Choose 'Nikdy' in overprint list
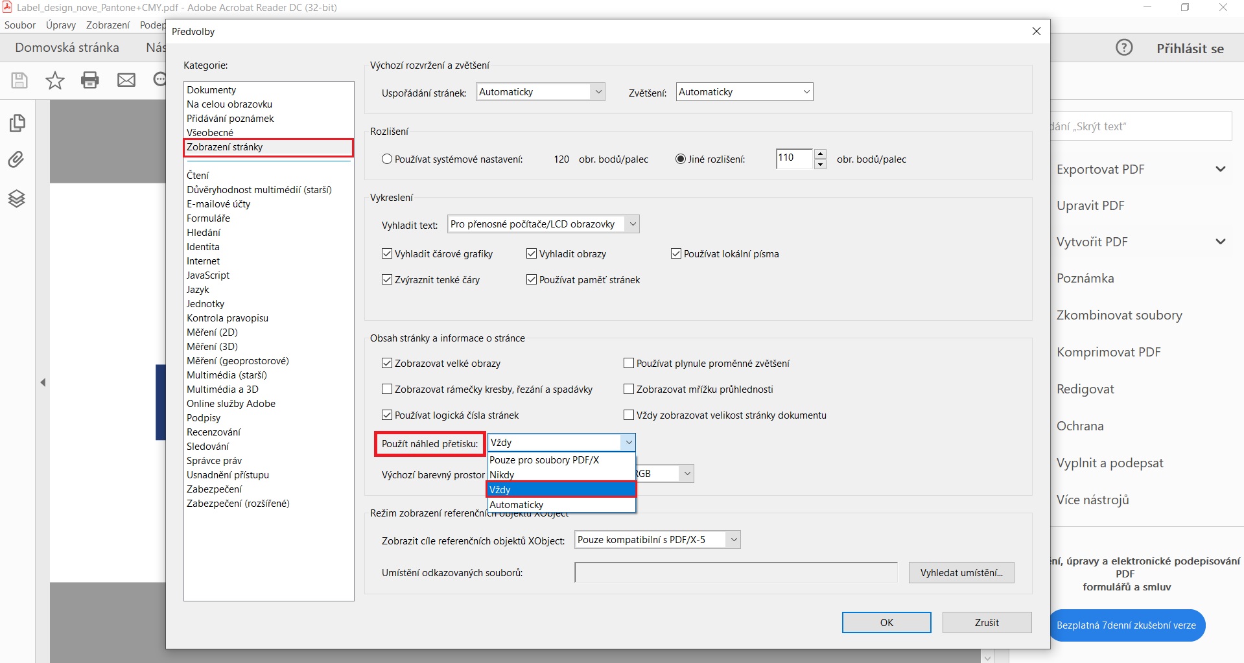The image size is (1244, 663). pos(561,475)
